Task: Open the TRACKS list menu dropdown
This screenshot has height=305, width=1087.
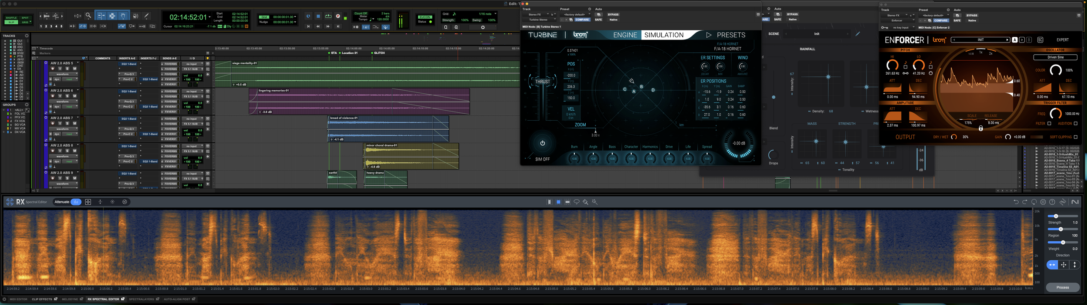Action: [x=27, y=36]
